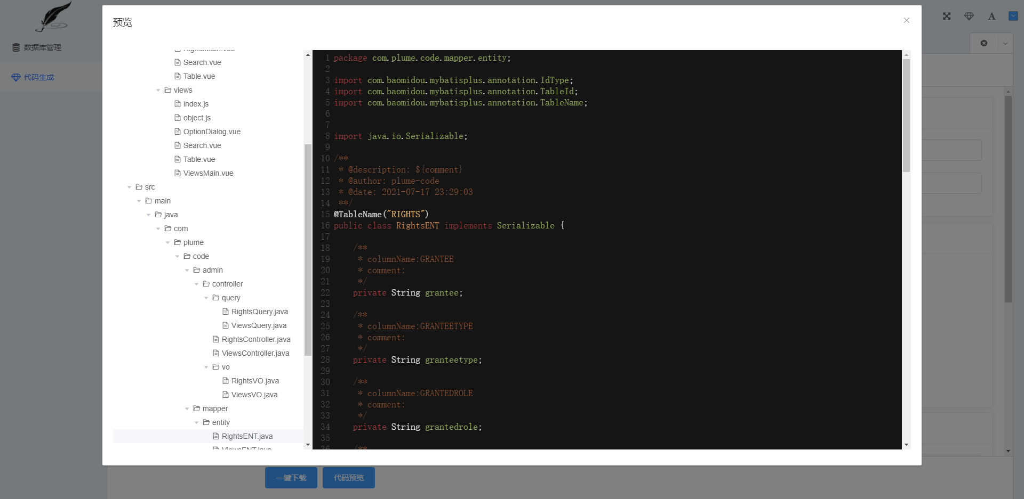The width and height of the screenshot is (1024, 499).
Task: Click the diamond icon in top header
Action: [969, 16]
